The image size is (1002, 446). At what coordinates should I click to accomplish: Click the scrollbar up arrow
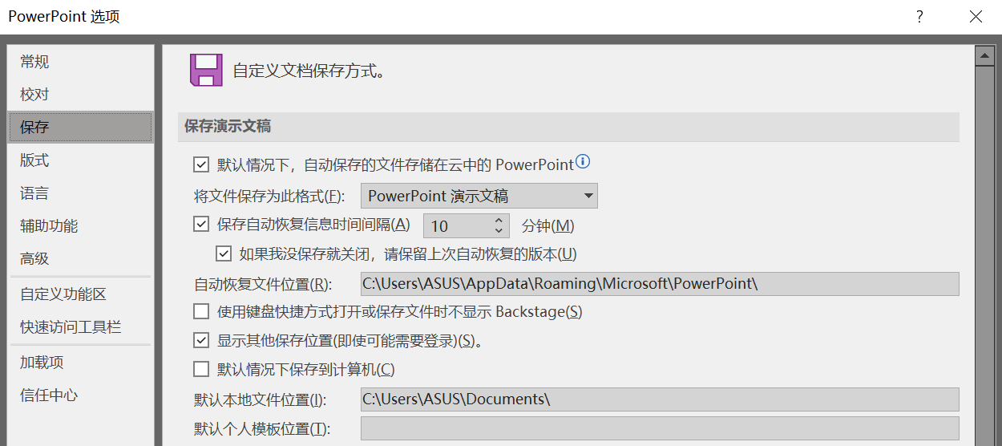(x=985, y=55)
